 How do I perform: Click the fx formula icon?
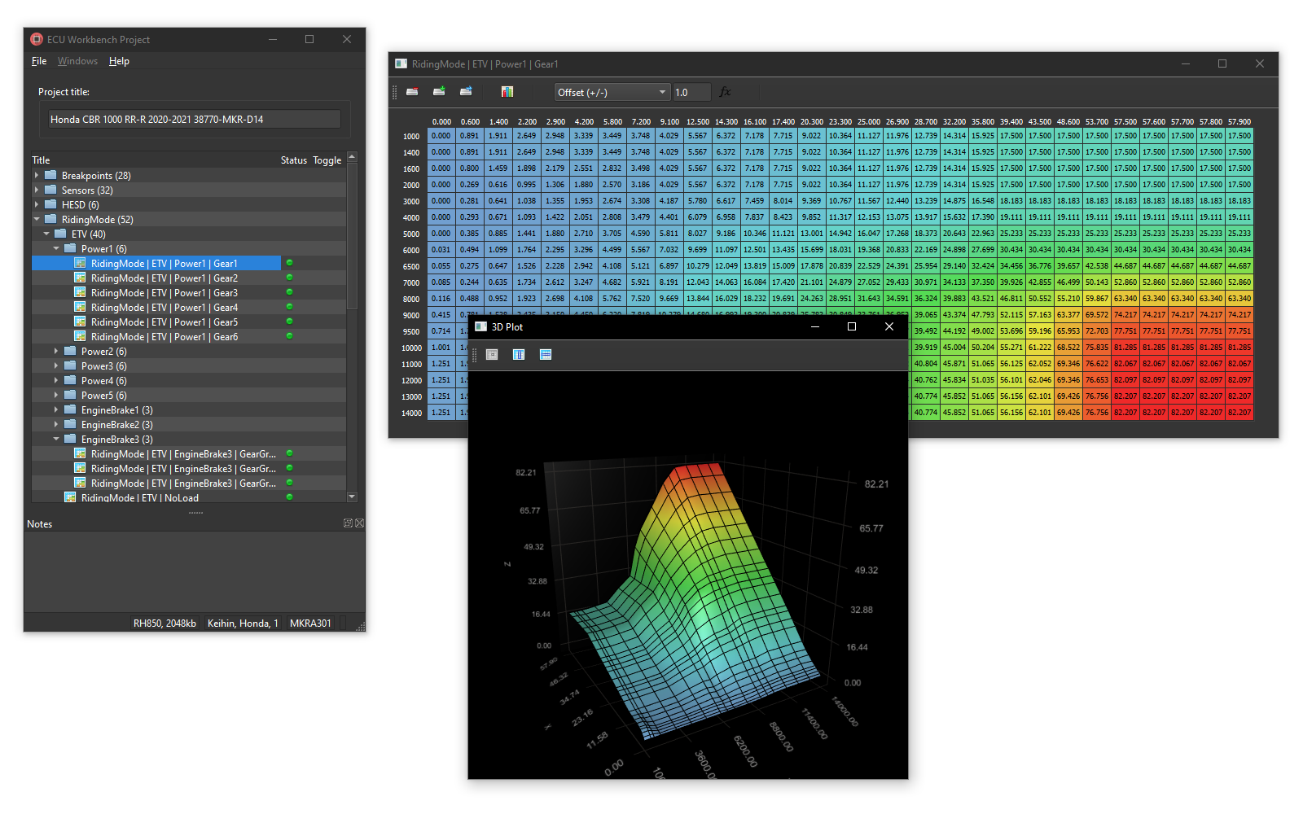coord(725,92)
